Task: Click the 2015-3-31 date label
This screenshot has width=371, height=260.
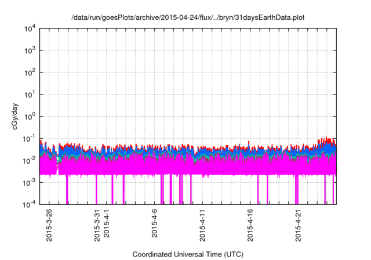Action: click(x=97, y=225)
